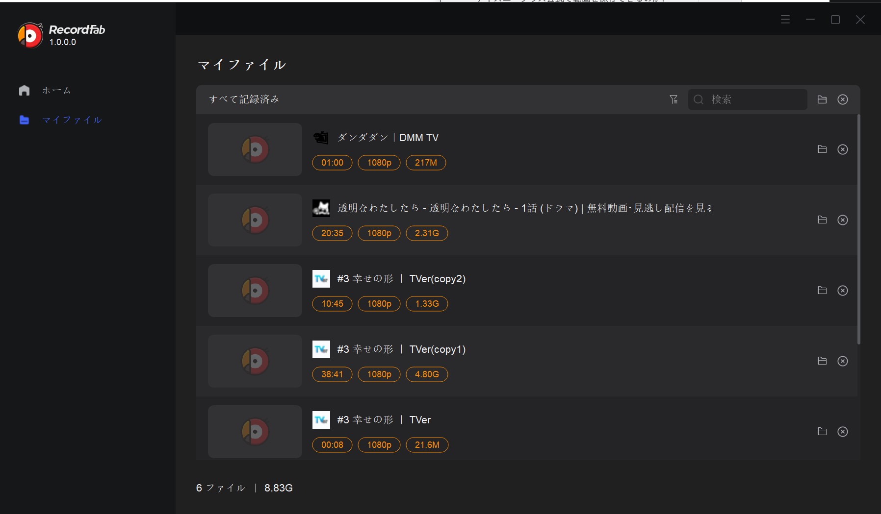Open the output folder from the list header

click(x=822, y=99)
